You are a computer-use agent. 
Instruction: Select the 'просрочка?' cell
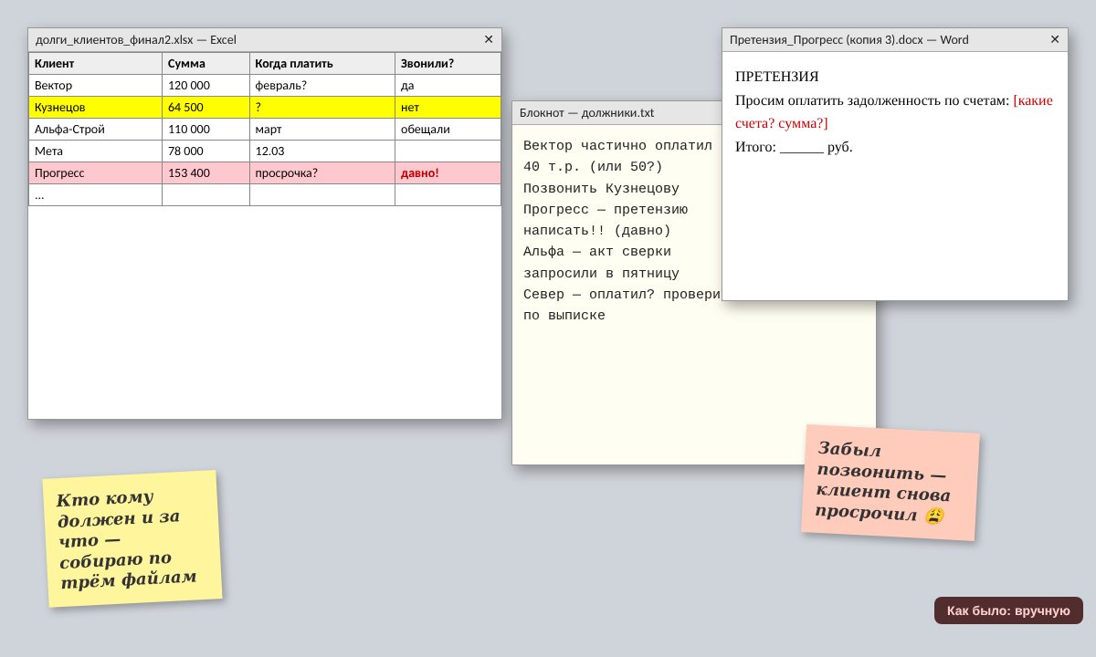322,173
